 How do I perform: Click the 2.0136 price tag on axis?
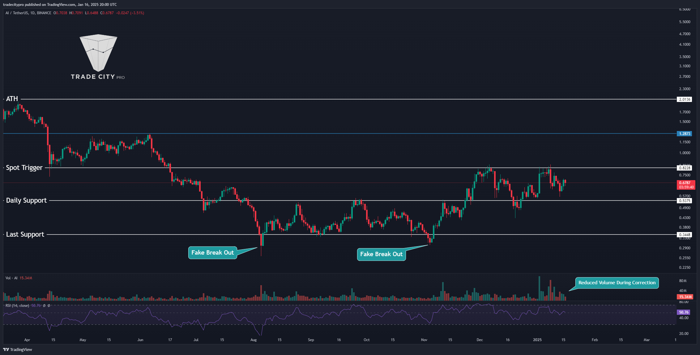click(684, 99)
